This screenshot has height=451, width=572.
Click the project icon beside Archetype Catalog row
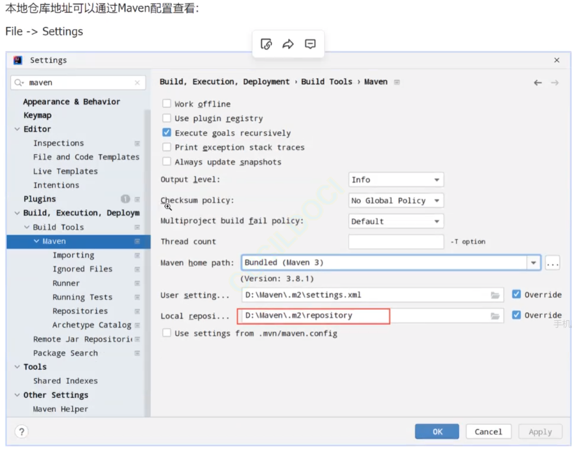coord(137,326)
